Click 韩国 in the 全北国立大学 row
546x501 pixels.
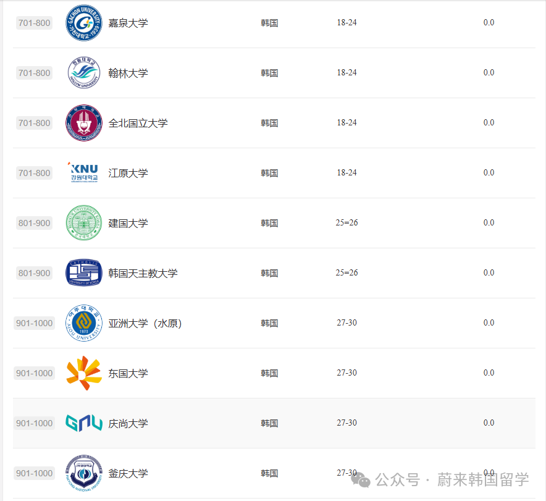tap(269, 123)
